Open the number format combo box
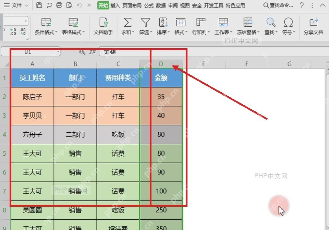 [16, 21]
